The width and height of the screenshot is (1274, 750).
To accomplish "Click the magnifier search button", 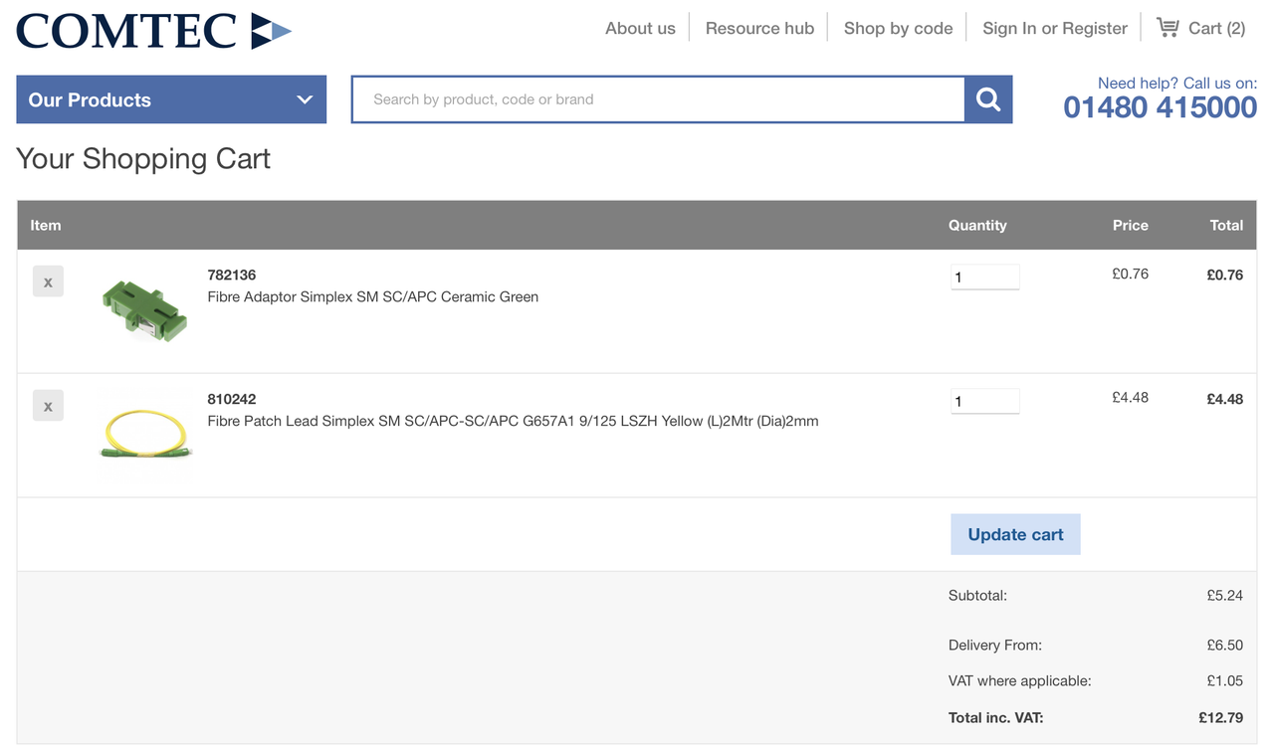I will [988, 99].
